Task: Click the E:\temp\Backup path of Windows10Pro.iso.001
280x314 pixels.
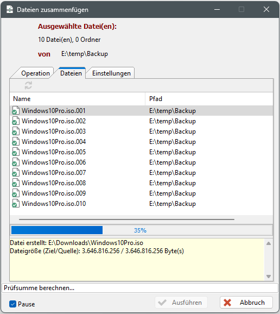Action: 173,111
